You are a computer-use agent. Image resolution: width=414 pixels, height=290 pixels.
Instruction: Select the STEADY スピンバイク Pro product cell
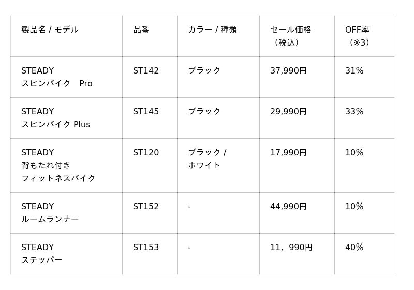(57, 77)
